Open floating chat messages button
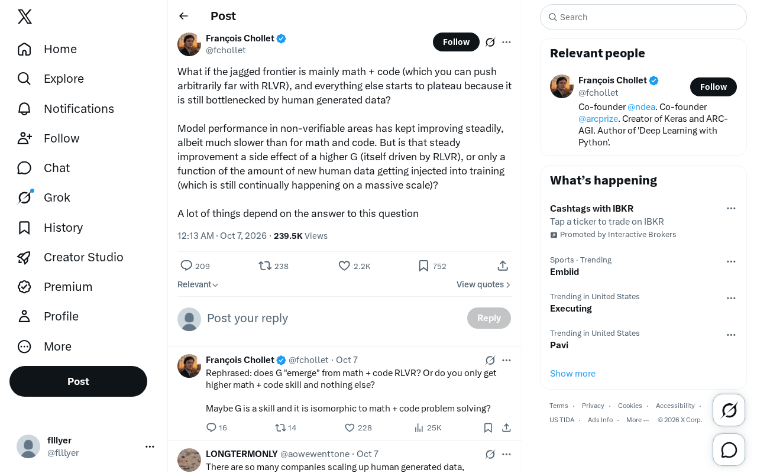This screenshot has width=757, height=473. [x=729, y=450]
